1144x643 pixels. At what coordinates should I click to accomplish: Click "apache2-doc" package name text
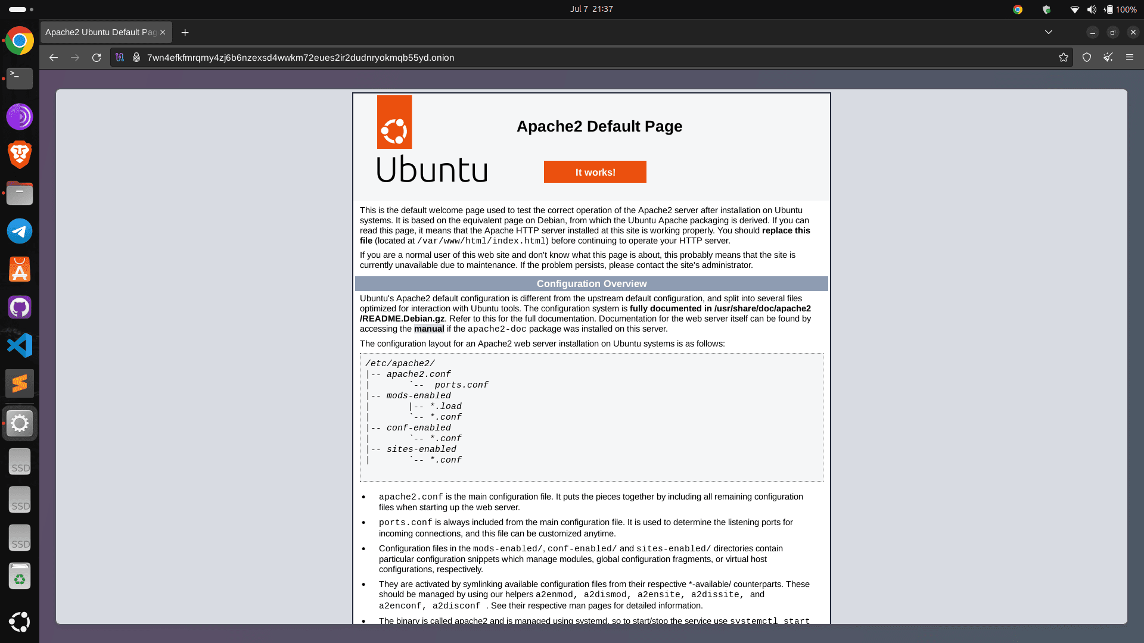pyautogui.click(x=497, y=329)
